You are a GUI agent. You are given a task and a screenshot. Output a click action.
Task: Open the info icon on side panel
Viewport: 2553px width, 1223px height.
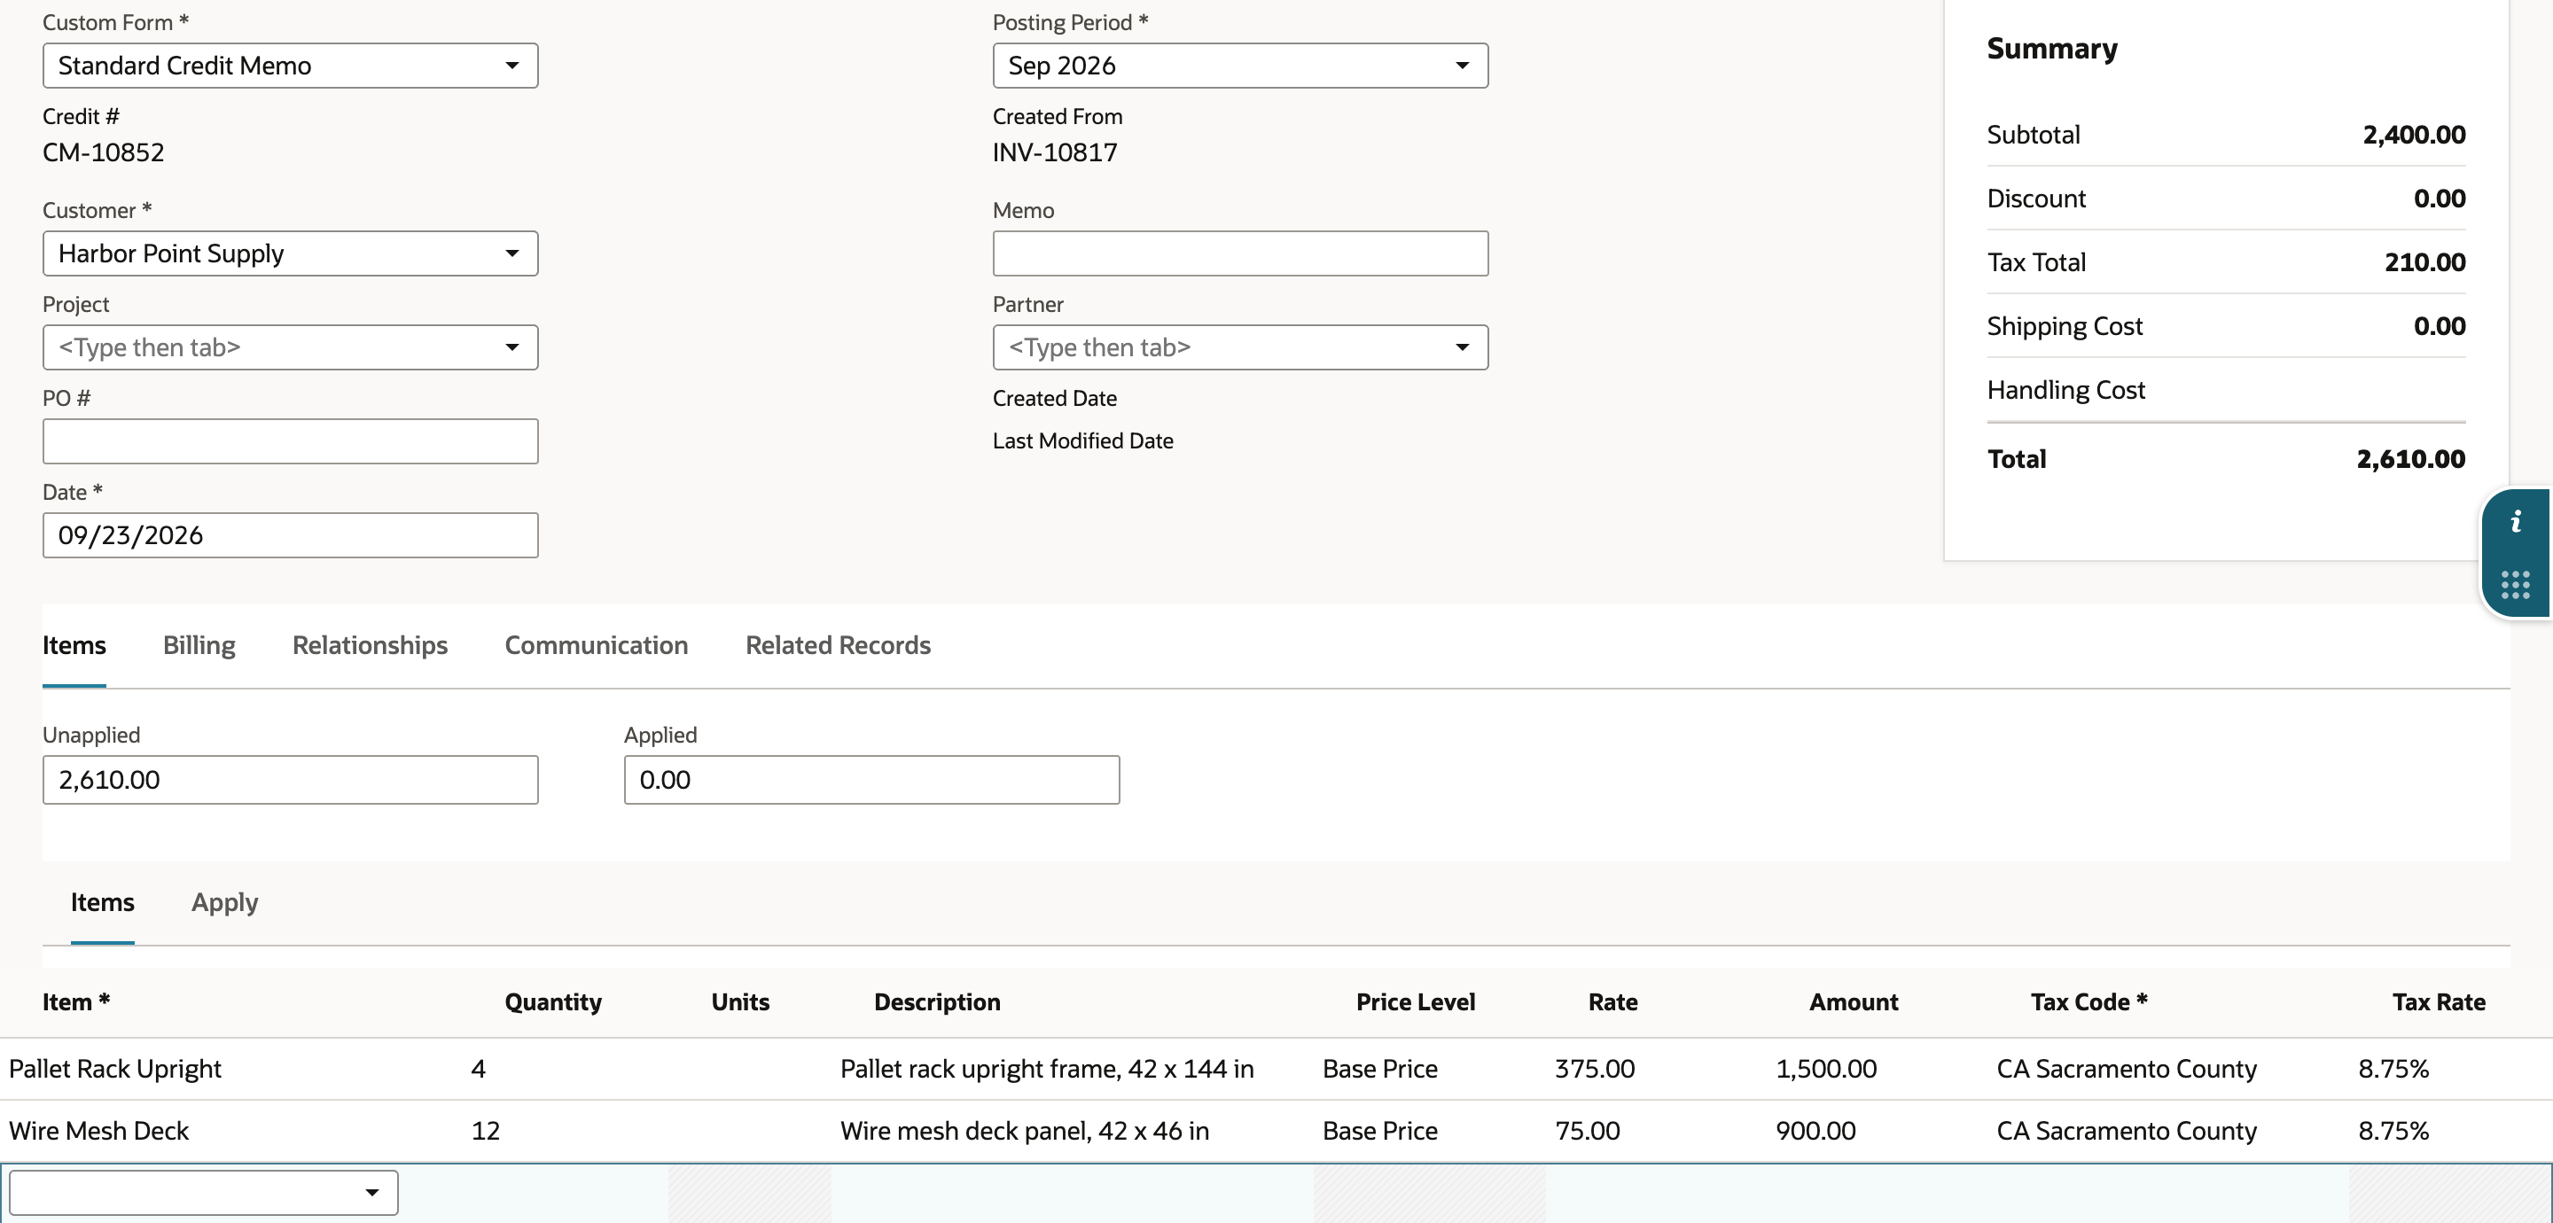tap(2516, 522)
